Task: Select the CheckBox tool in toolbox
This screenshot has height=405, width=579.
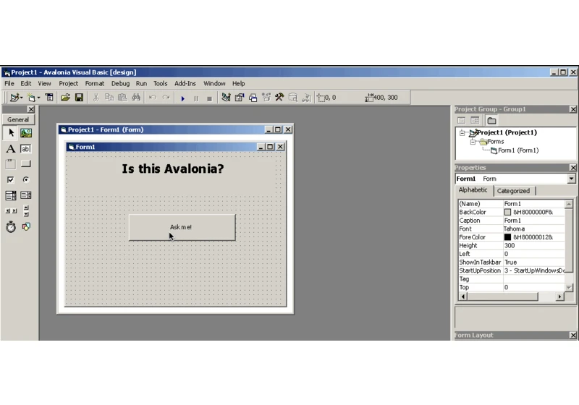Action: 11,179
